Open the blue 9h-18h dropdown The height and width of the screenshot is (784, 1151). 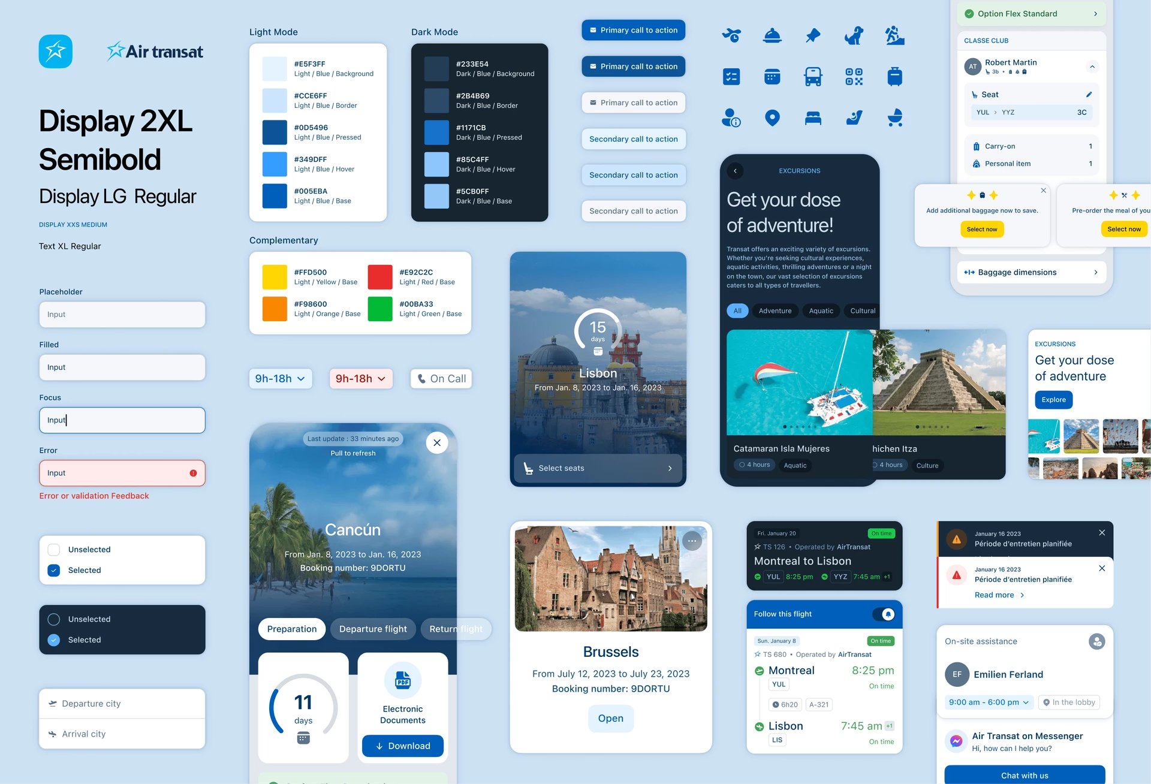[x=281, y=379]
